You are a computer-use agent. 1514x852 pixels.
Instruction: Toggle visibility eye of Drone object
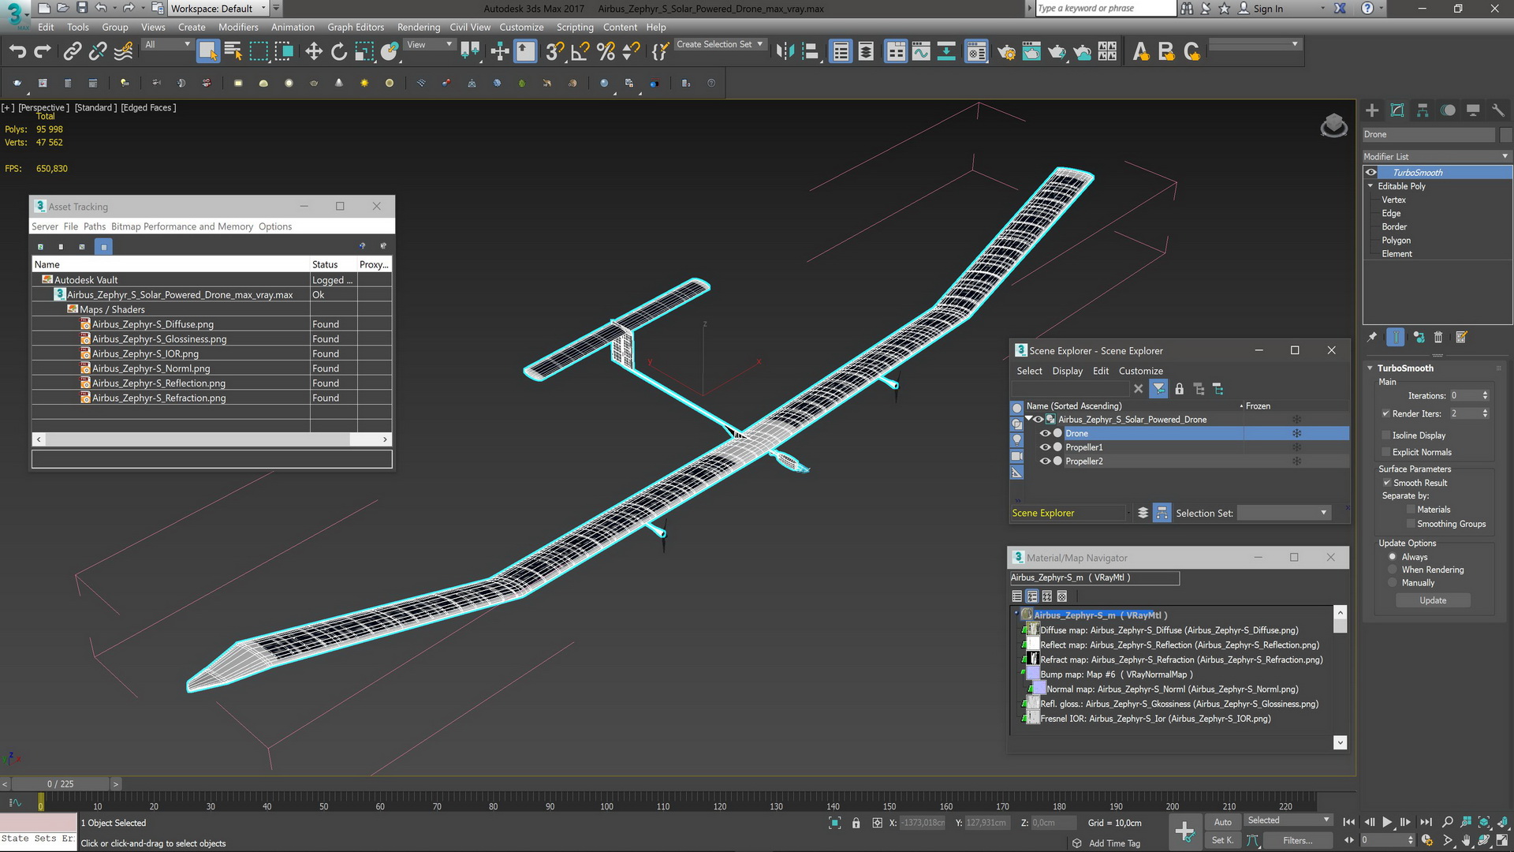(x=1045, y=434)
